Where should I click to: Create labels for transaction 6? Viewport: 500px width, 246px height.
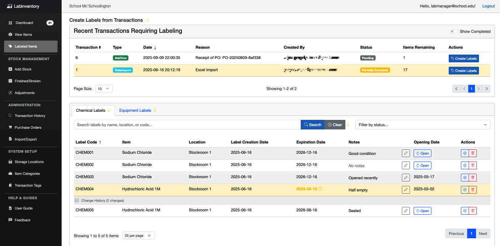(463, 58)
